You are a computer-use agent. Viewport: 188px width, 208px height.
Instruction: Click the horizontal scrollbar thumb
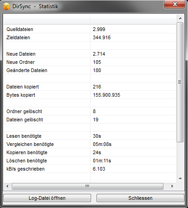pos(87,186)
